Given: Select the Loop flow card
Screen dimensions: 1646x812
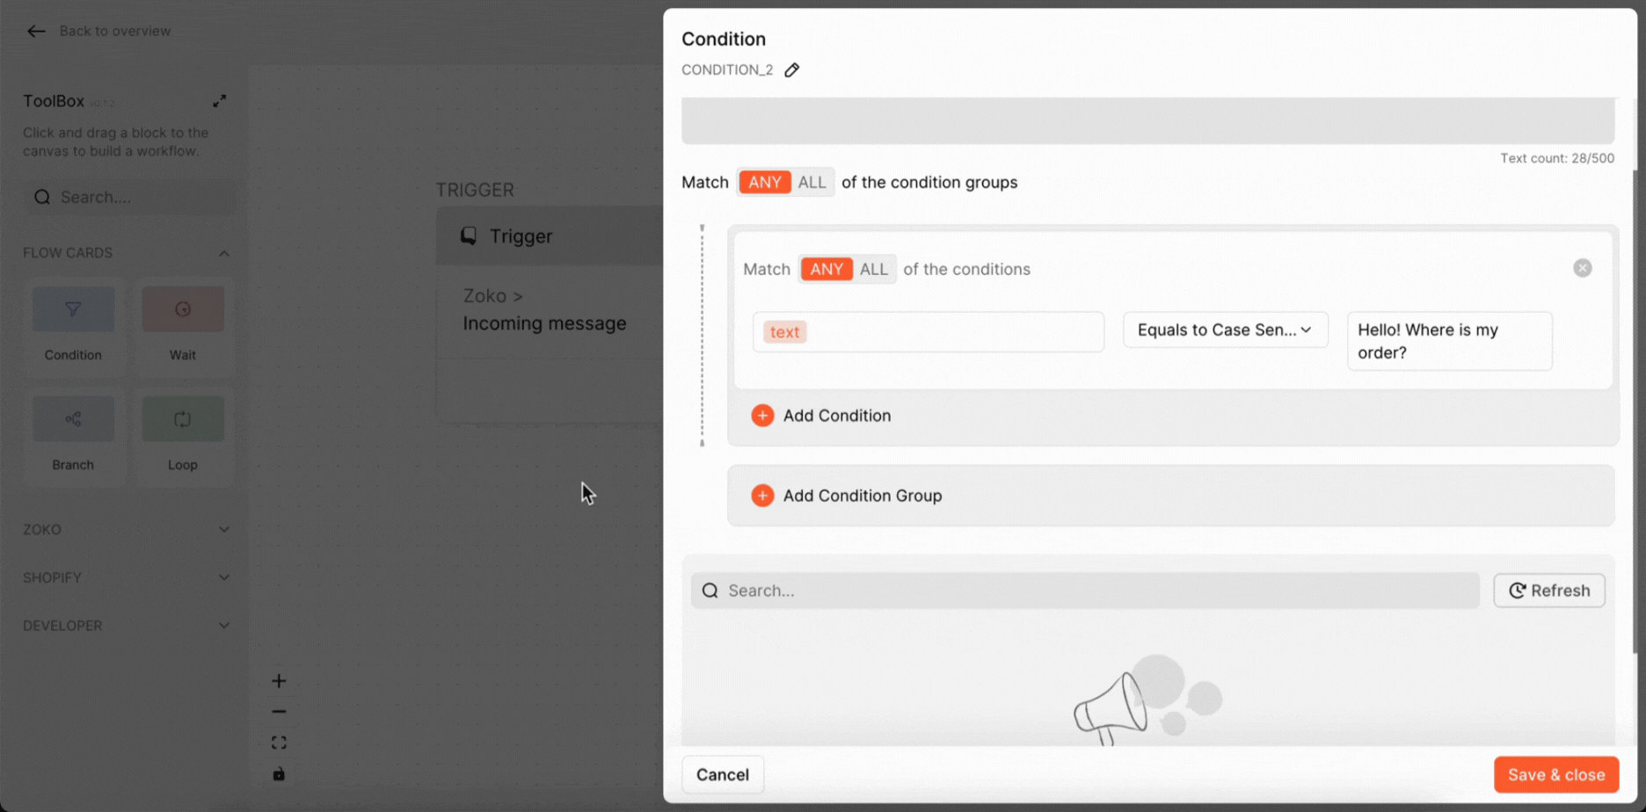Looking at the screenshot, I should pos(183,436).
